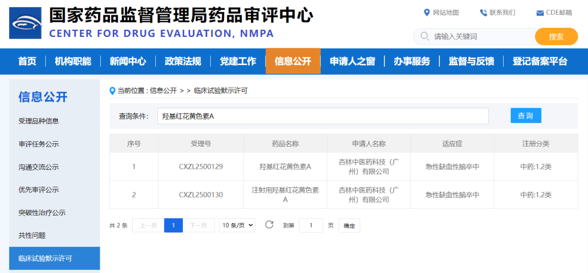Open 机构职能 navigation item
Image resolution: width=588 pixels, height=273 pixels.
click(73, 61)
